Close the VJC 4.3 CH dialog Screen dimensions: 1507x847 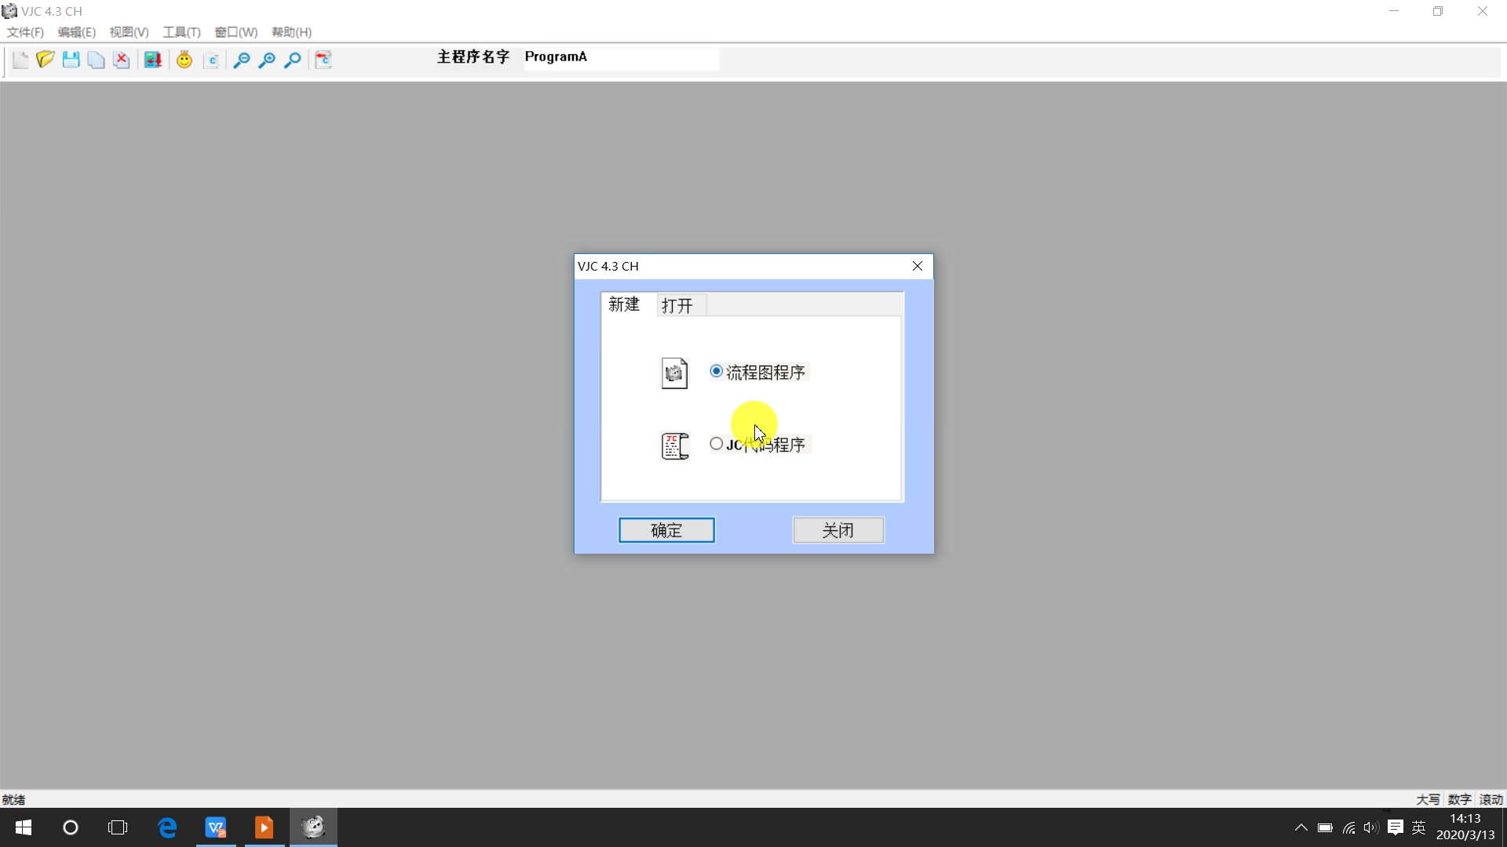(x=918, y=266)
